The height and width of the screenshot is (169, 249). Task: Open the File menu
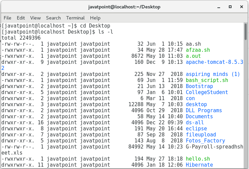tap(7, 18)
